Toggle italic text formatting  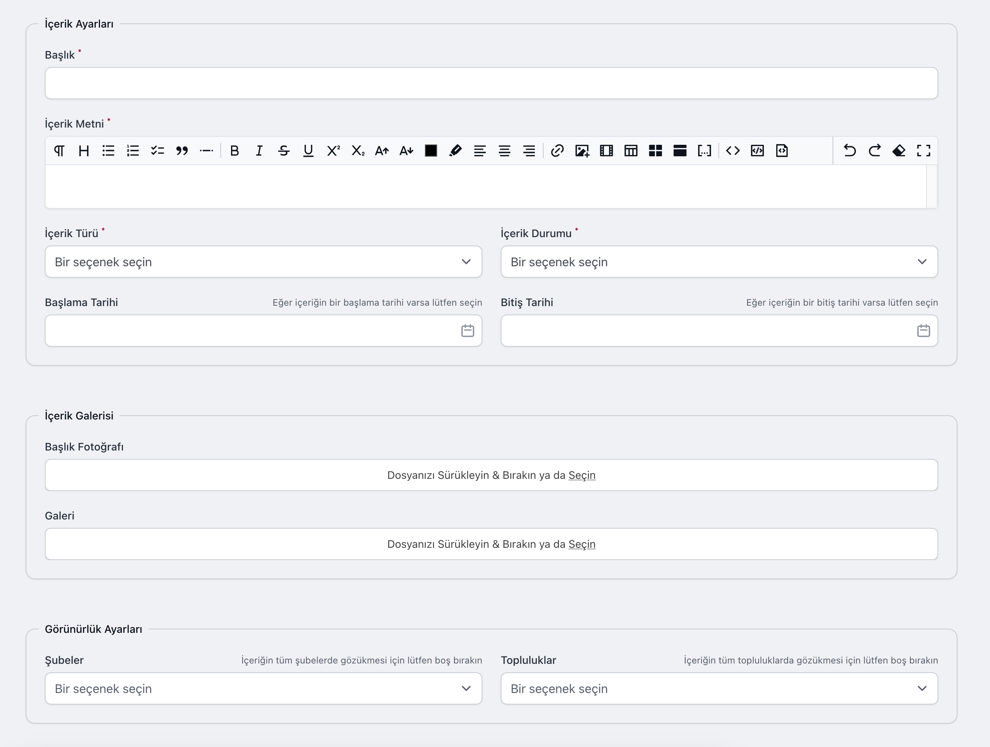pyautogui.click(x=259, y=151)
